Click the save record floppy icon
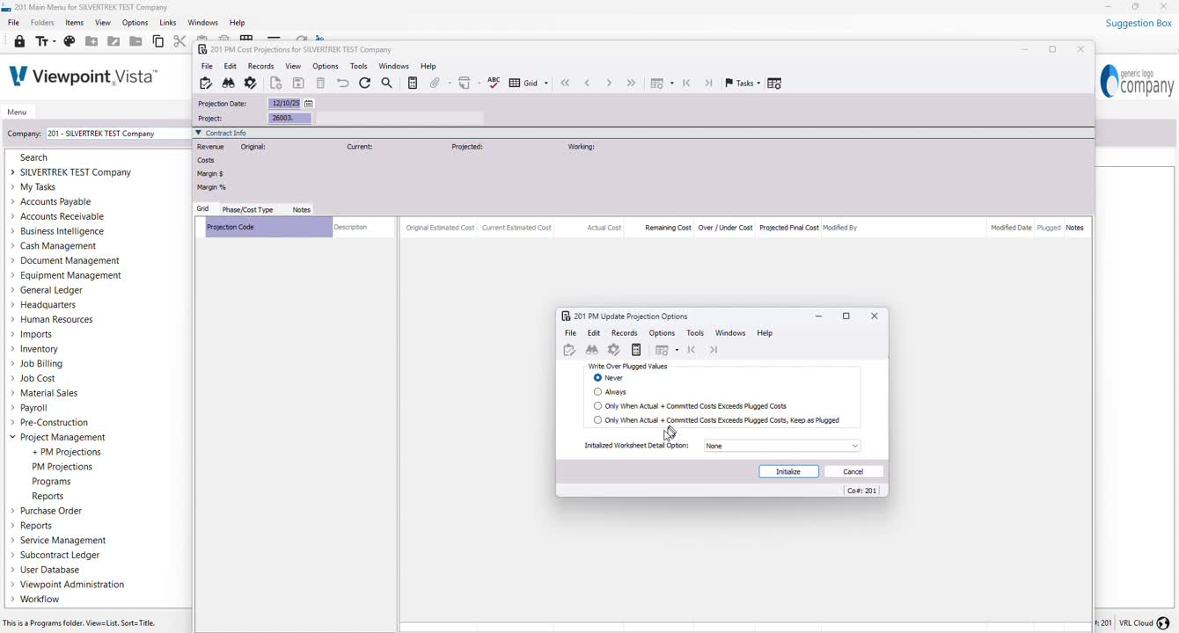This screenshot has height=633, width=1179. [x=298, y=84]
